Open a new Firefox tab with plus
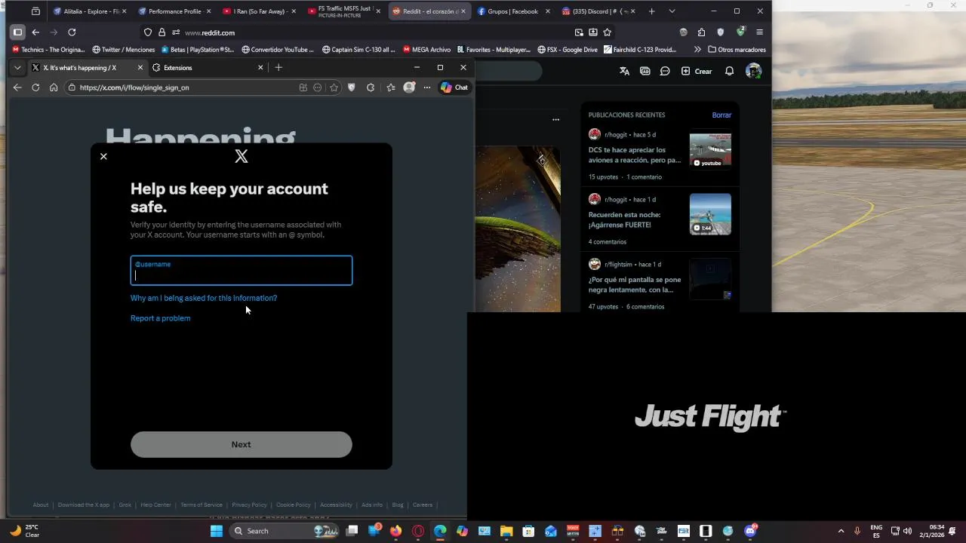 pyautogui.click(x=651, y=11)
